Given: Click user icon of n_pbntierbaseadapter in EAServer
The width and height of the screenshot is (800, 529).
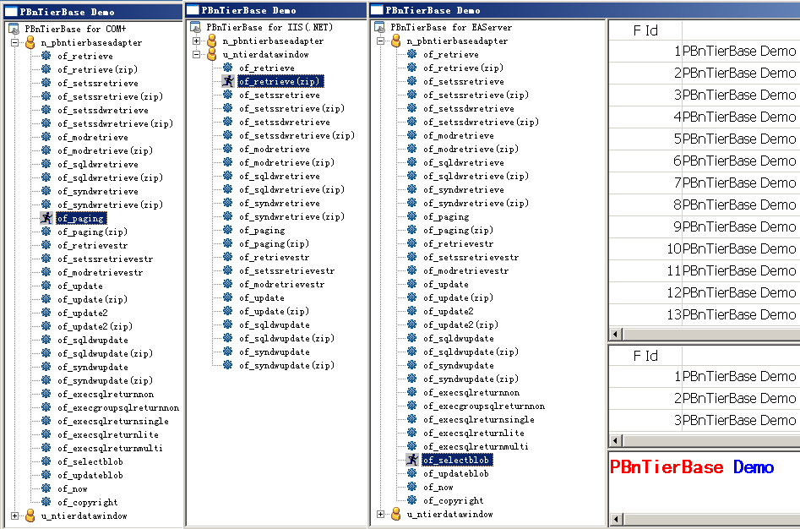Looking at the screenshot, I should 396,41.
